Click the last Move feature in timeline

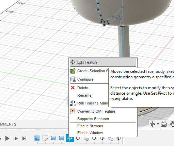point(118,138)
